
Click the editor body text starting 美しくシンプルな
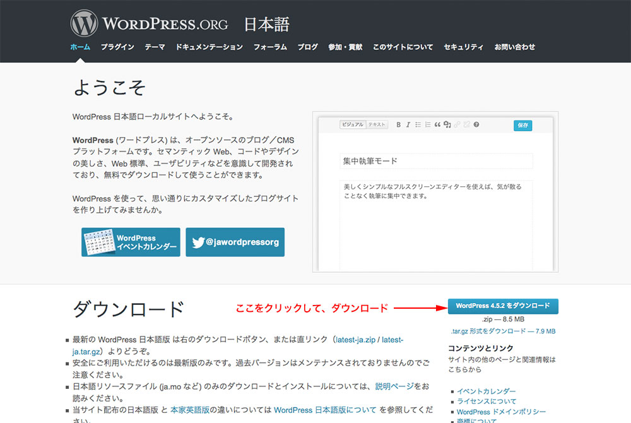point(433,191)
